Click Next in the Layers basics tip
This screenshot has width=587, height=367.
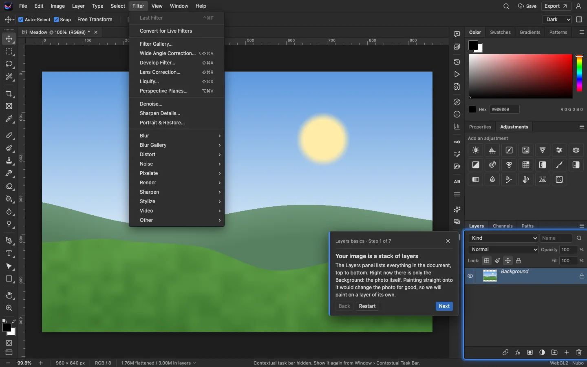pyautogui.click(x=444, y=306)
